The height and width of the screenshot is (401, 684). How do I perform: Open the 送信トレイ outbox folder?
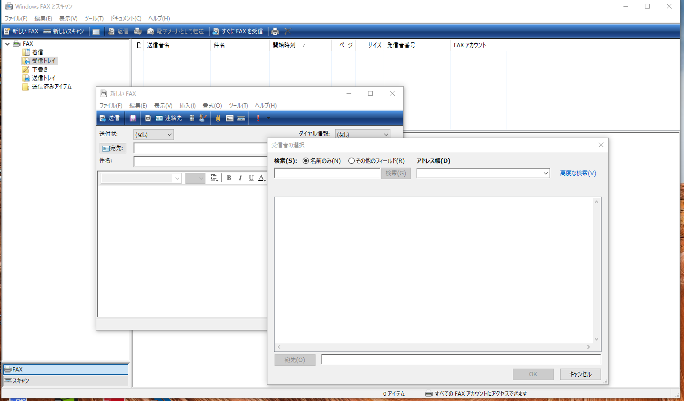pyautogui.click(x=39, y=78)
